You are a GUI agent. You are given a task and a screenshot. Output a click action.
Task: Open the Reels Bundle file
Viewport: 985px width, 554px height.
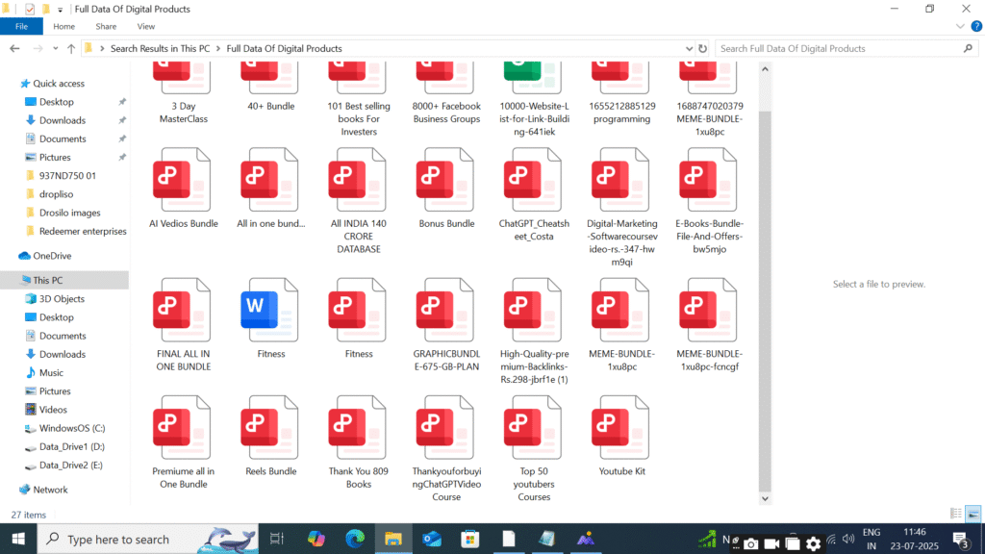(270, 432)
